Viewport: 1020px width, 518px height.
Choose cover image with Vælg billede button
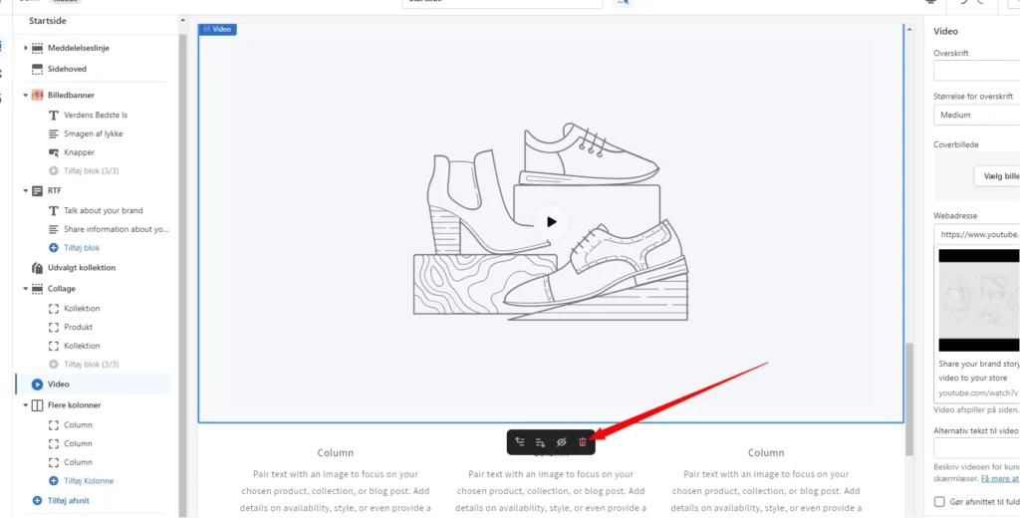pyautogui.click(x=996, y=176)
